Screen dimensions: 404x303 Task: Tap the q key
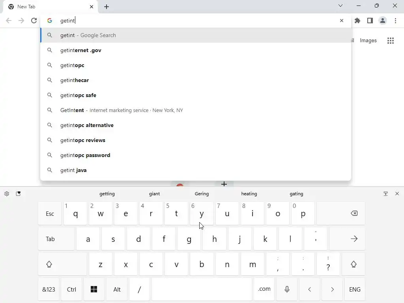(75, 213)
